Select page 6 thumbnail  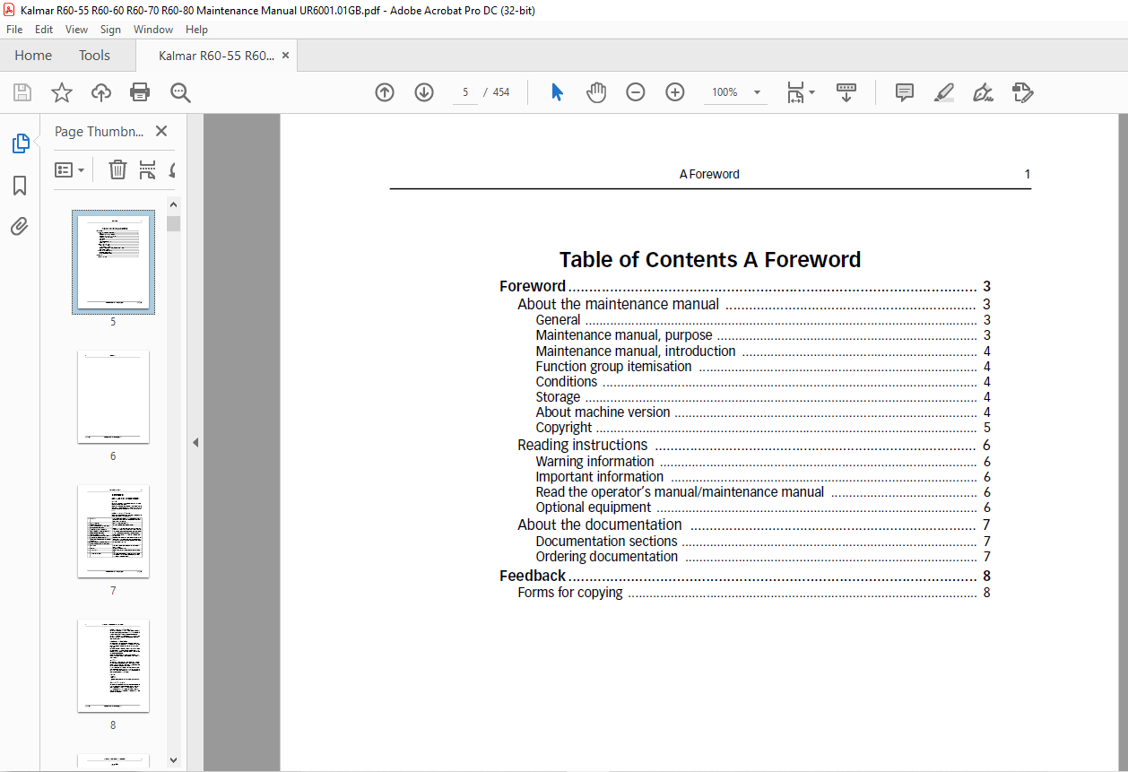pos(113,396)
